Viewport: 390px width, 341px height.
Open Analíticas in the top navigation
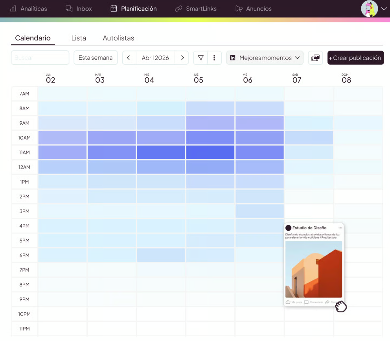tap(28, 9)
